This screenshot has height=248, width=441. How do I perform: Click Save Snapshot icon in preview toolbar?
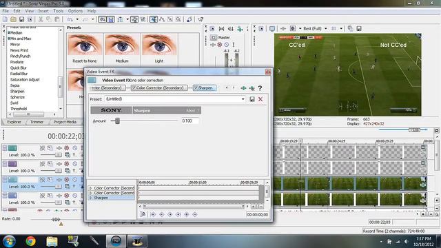[x=359, y=28]
